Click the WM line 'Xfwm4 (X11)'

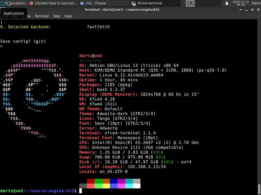[98, 104]
